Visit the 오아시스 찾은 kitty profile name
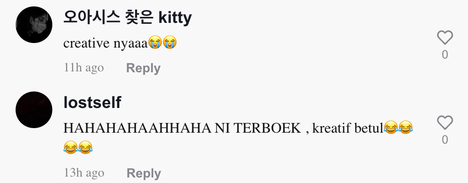This screenshot has width=468, height=183. (x=128, y=18)
